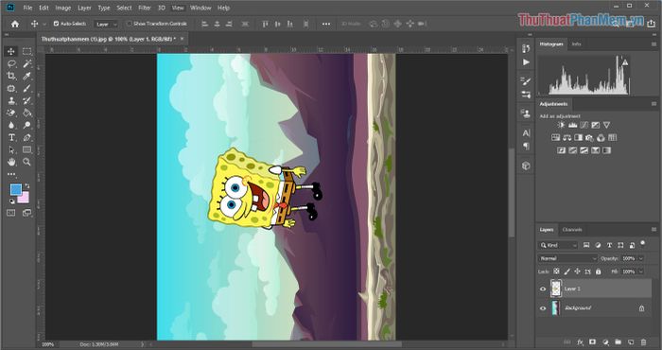662x350 pixels.
Task: Toggle the Auto-Select checkbox
Action: [56, 24]
